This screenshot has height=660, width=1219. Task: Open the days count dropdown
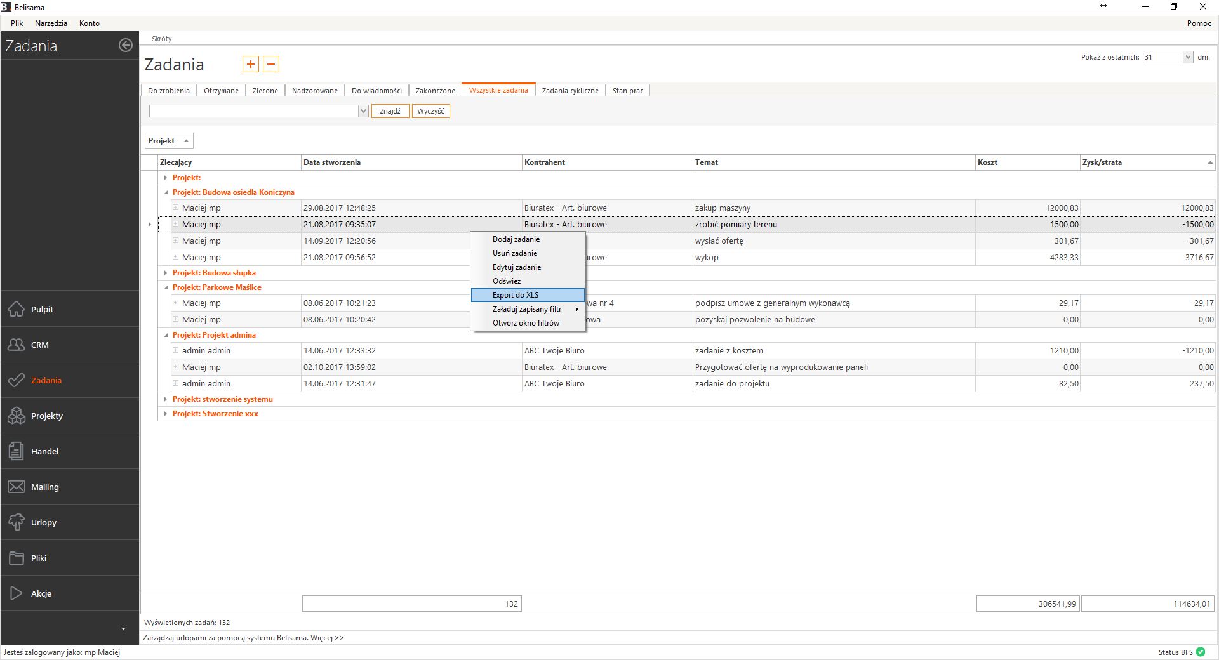coord(1187,57)
